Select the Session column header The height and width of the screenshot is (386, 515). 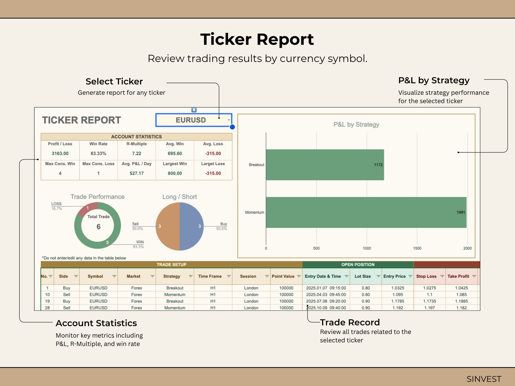click(x=251, y=276)
